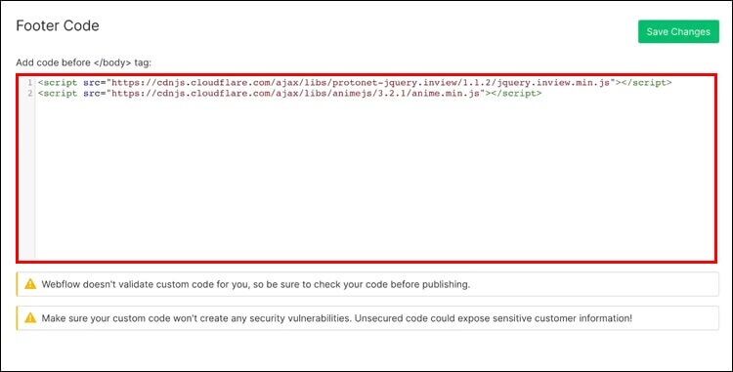Viewport: 733px width, 372px height.
Task: Click the Webflow doesn't validate custom code message
Action: (x=256, y=284)
